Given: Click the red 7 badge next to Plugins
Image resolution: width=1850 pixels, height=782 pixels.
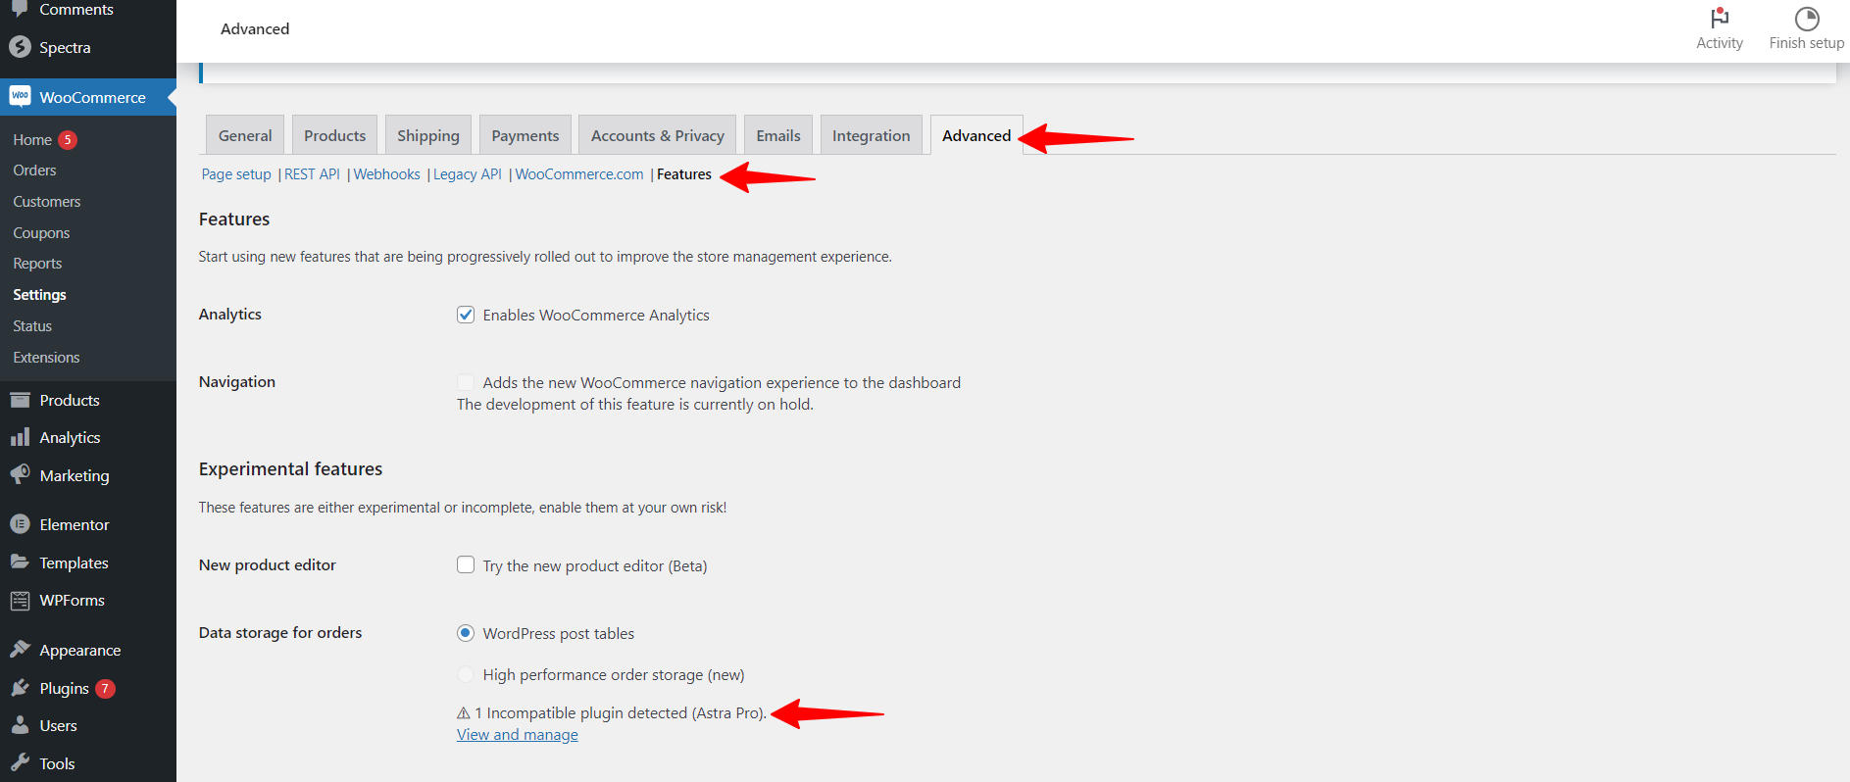Looking at the screenshot, I should tap(105, 689).
